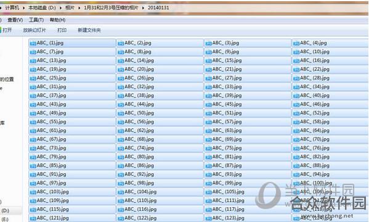Click the image icon of ABC_ (1).jpg
Image resolution: width=369 pixels, height=222 pixels.
pos(33,43)
